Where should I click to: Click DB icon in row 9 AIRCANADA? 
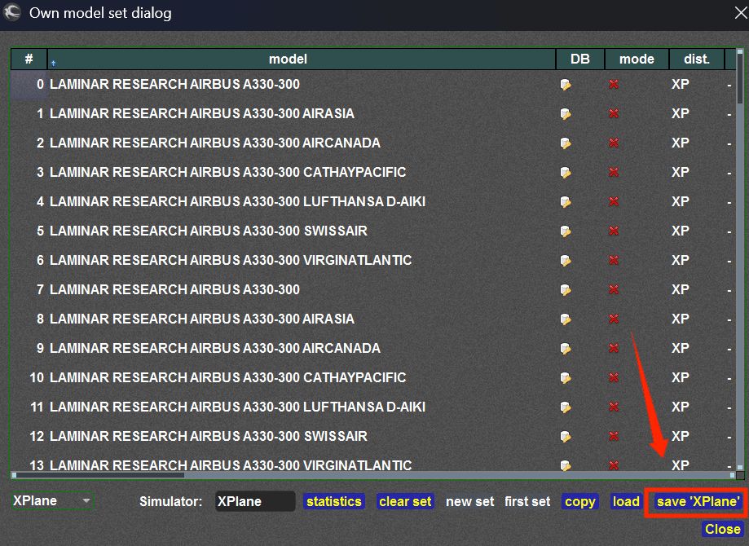566,349
